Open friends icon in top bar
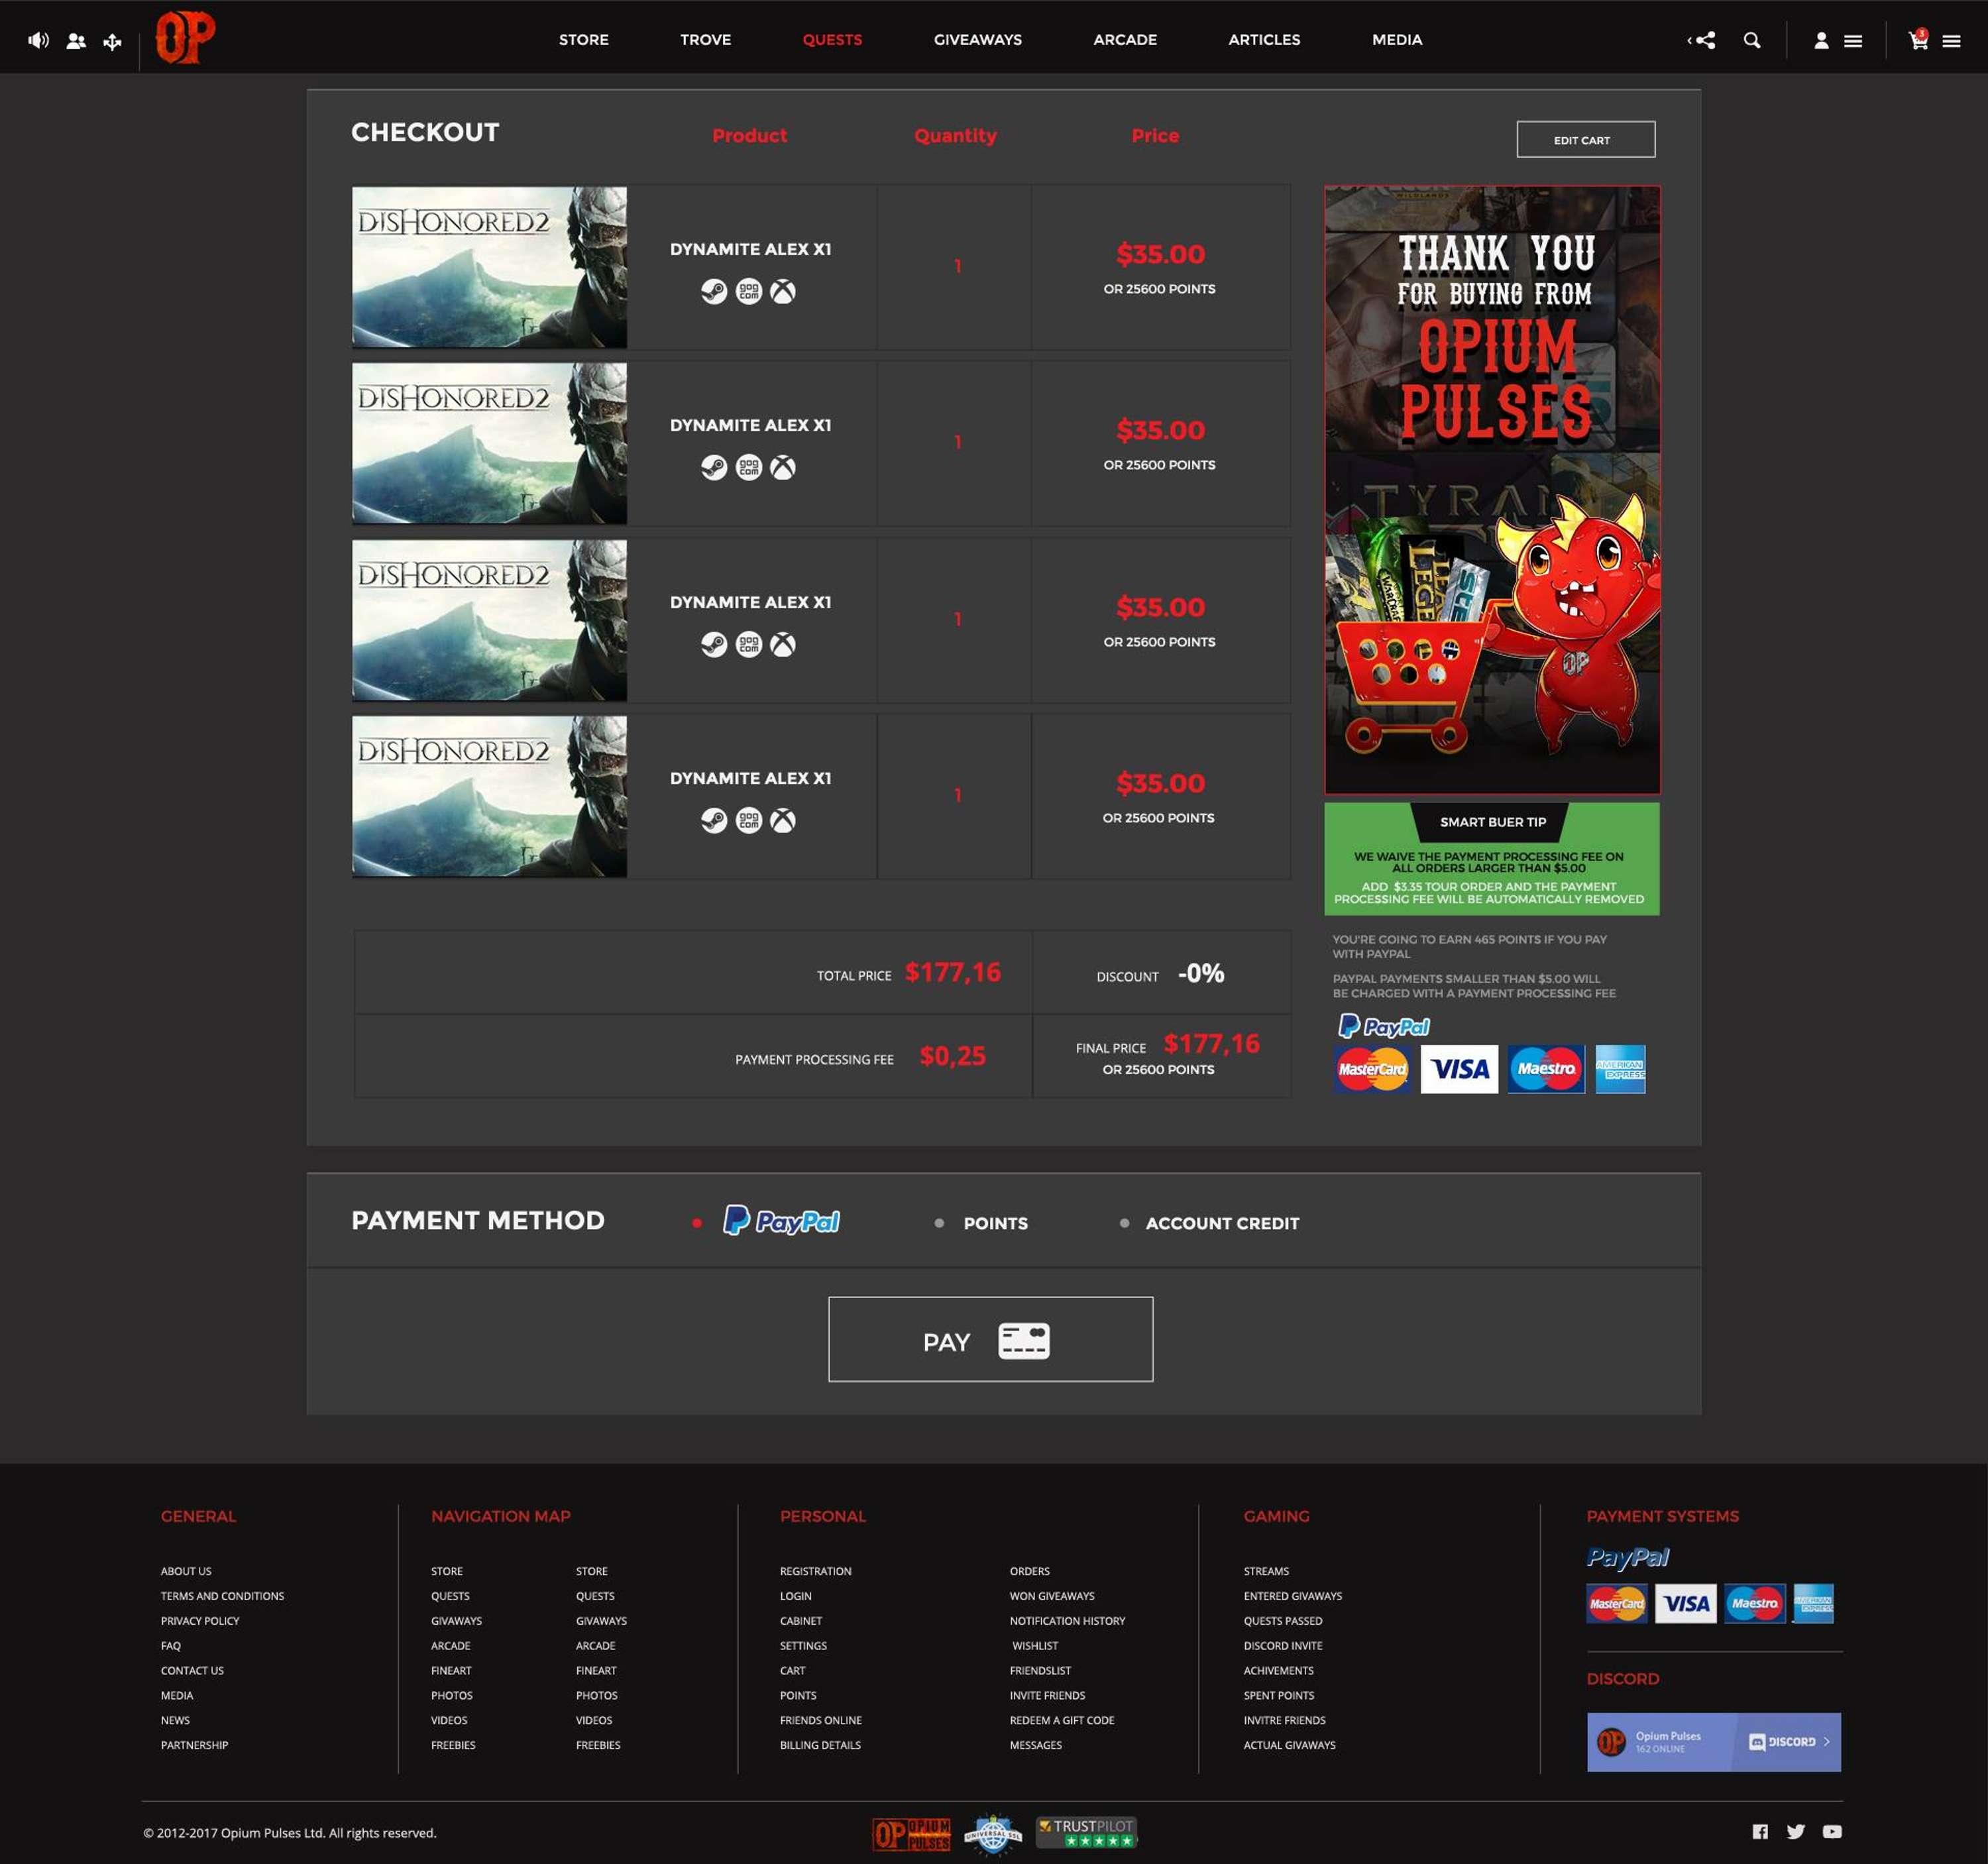1988x1864 pixels. pyautogui.click(x=76, y=41)
